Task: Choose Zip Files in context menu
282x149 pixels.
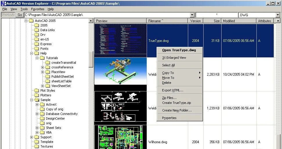Action: coord(180,98)
